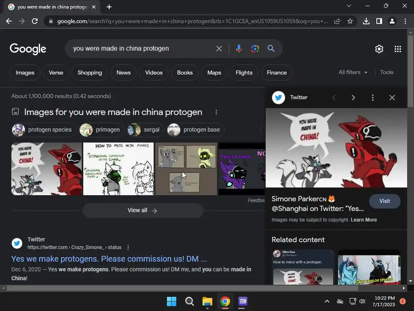This screenshot has width=414, height=311.
Task: Click the Visit button in preview
Action: point(385,201)
